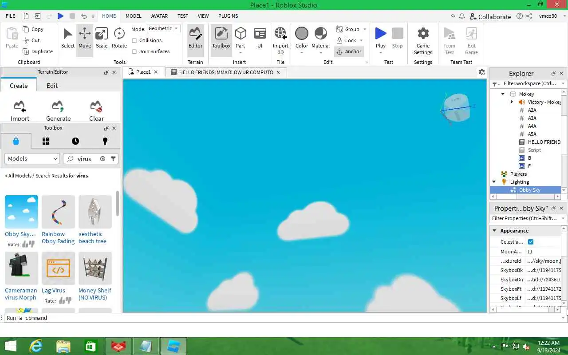Insert a Part
The width and height of the screenshot is (568, 355).
pyautogui.click(x=241, y=38)
